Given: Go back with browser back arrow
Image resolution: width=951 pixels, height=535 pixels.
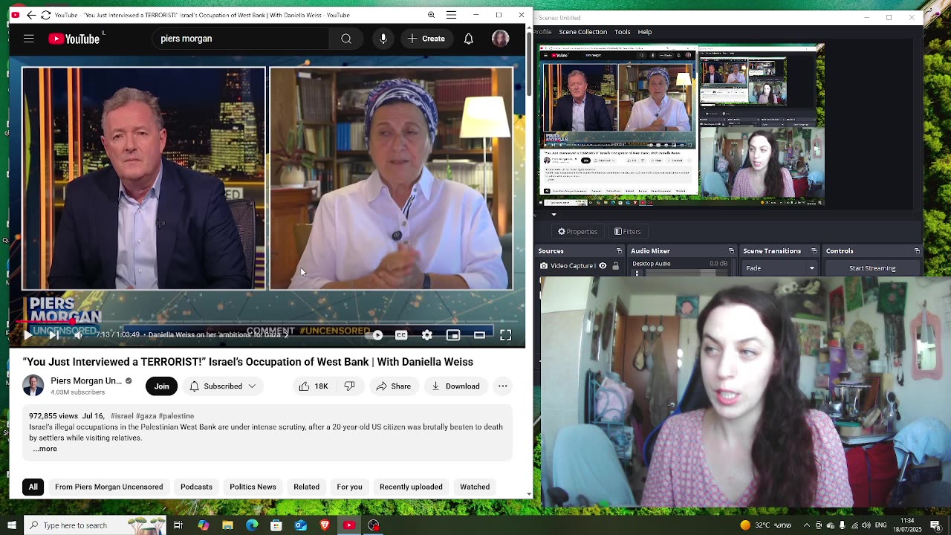Looking at the screenshot, I should pyautogui.click(x=30, y=15).
